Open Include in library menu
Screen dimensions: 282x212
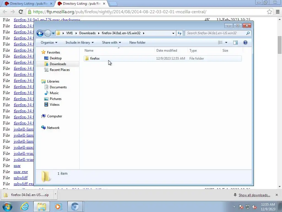point(80,43)
